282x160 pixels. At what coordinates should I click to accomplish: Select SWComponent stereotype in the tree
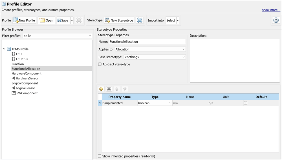pos(27,93)
